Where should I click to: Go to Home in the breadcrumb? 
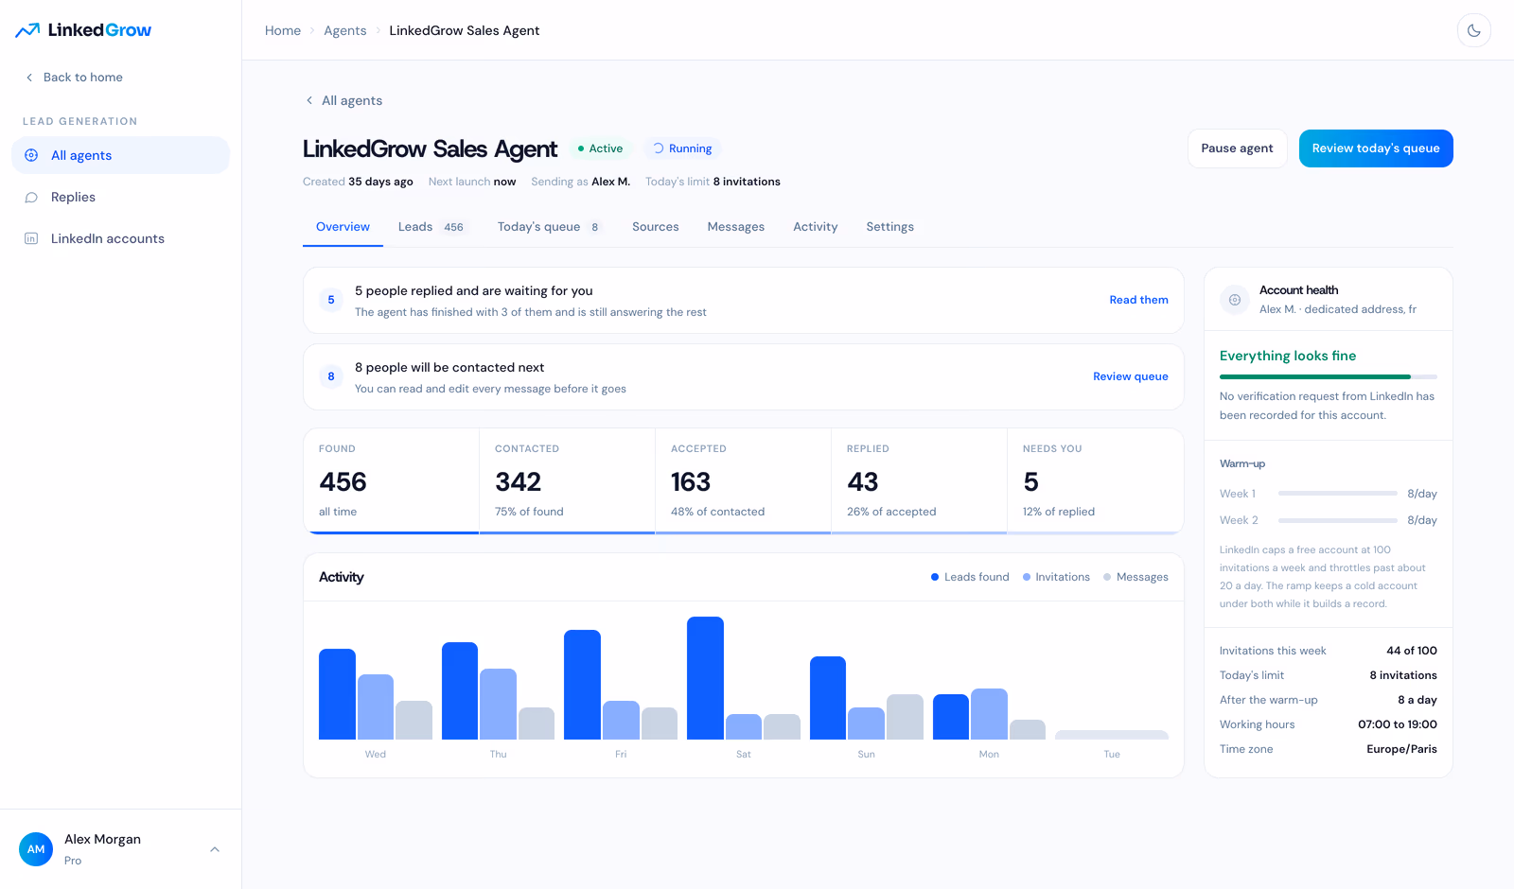coord(283,30)
